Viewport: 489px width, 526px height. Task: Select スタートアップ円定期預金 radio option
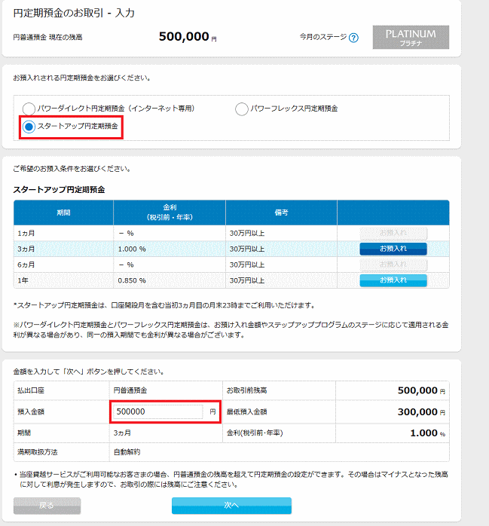[29, 127]
